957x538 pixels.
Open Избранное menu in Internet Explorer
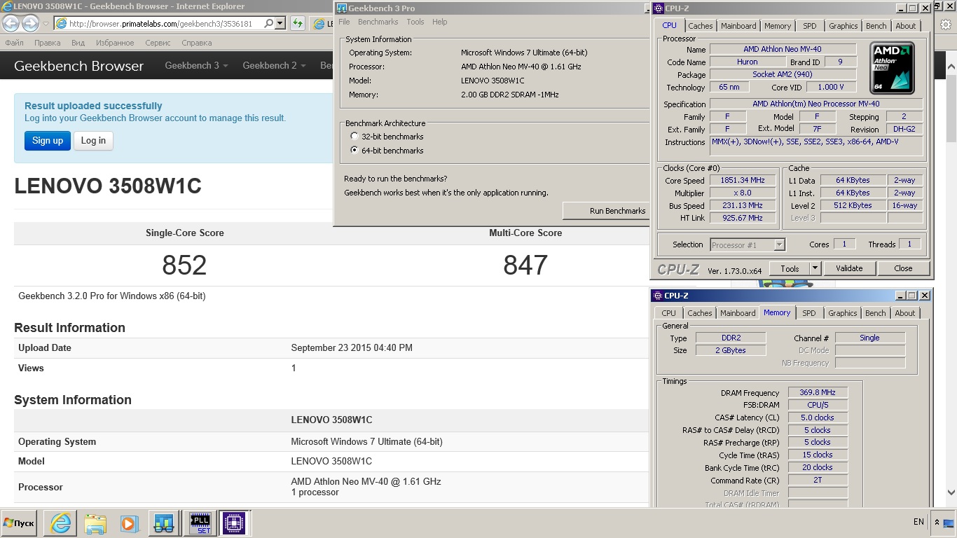pos(115,43)
